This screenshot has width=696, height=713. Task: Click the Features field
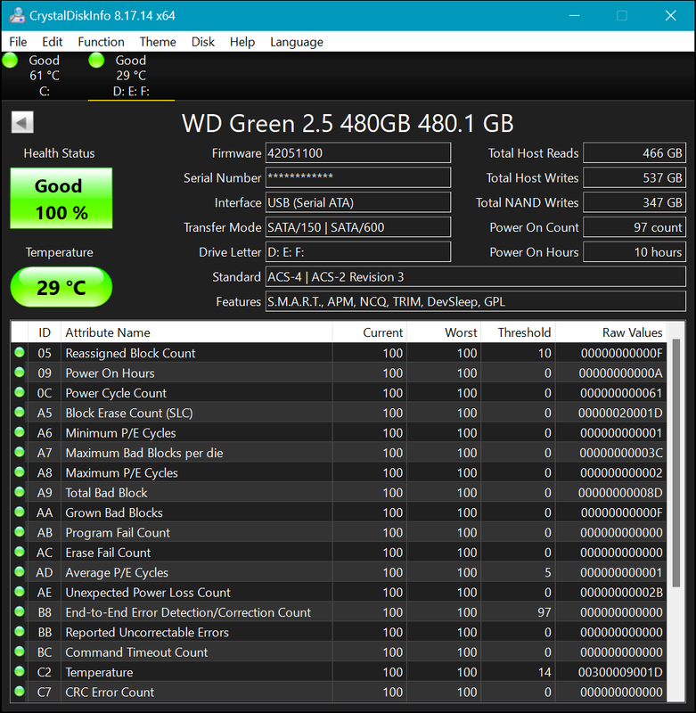click(476, 301)
